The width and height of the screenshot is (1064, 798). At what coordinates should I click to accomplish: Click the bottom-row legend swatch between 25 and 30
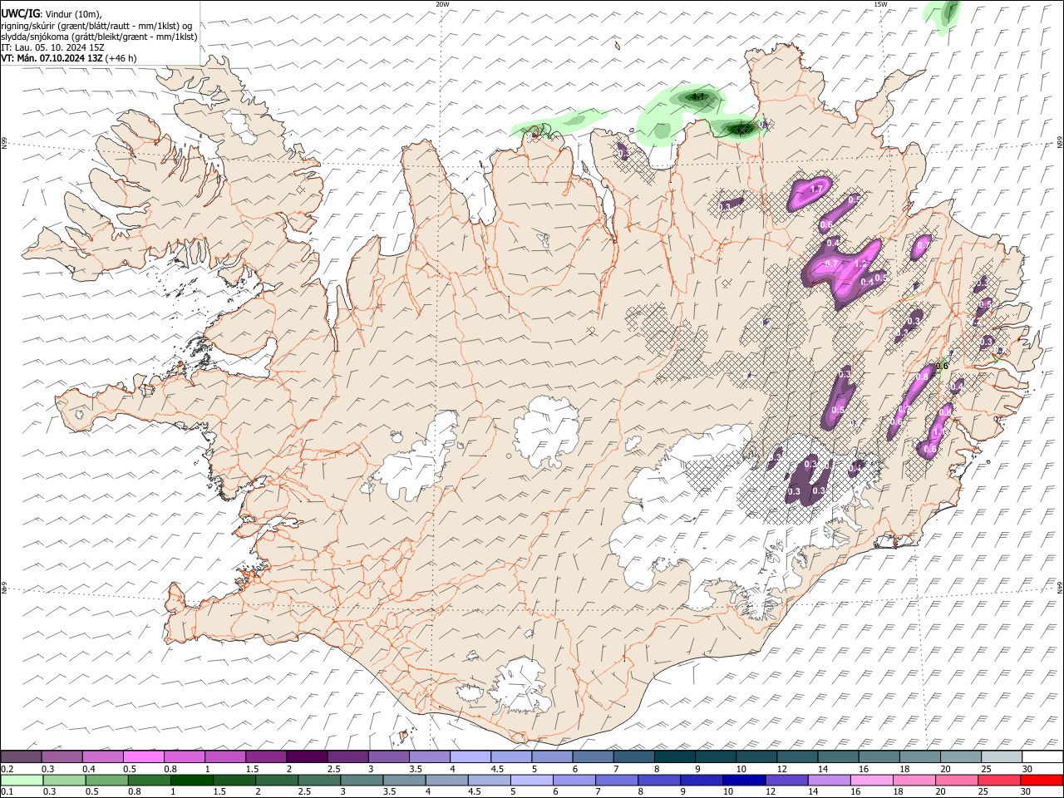click(999, 781)
